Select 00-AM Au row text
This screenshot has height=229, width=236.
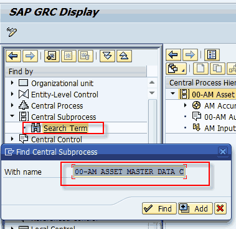pyautogui.click(x=220, y=117)
